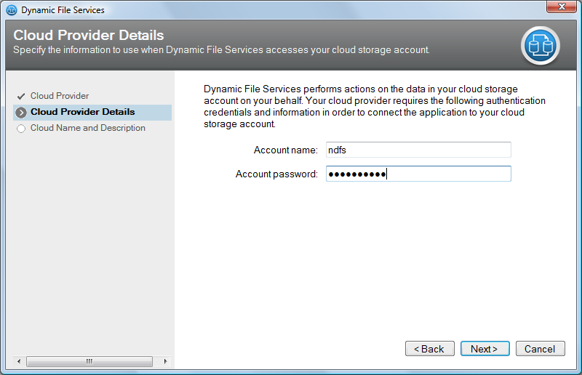
Task: Select the Cloud Provider wizard step
Action: 60,96
